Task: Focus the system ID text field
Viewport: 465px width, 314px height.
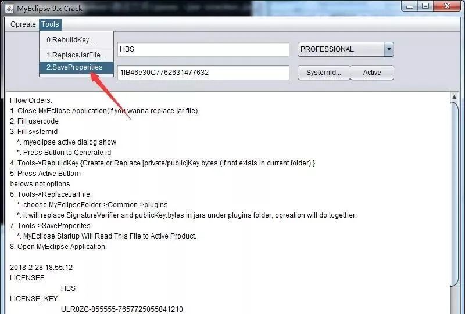Action: click(203, 73)
